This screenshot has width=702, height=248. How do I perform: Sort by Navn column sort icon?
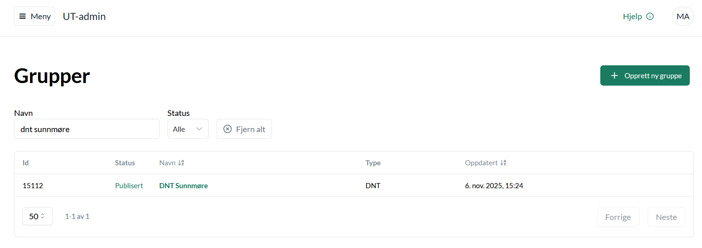(181, 163)
